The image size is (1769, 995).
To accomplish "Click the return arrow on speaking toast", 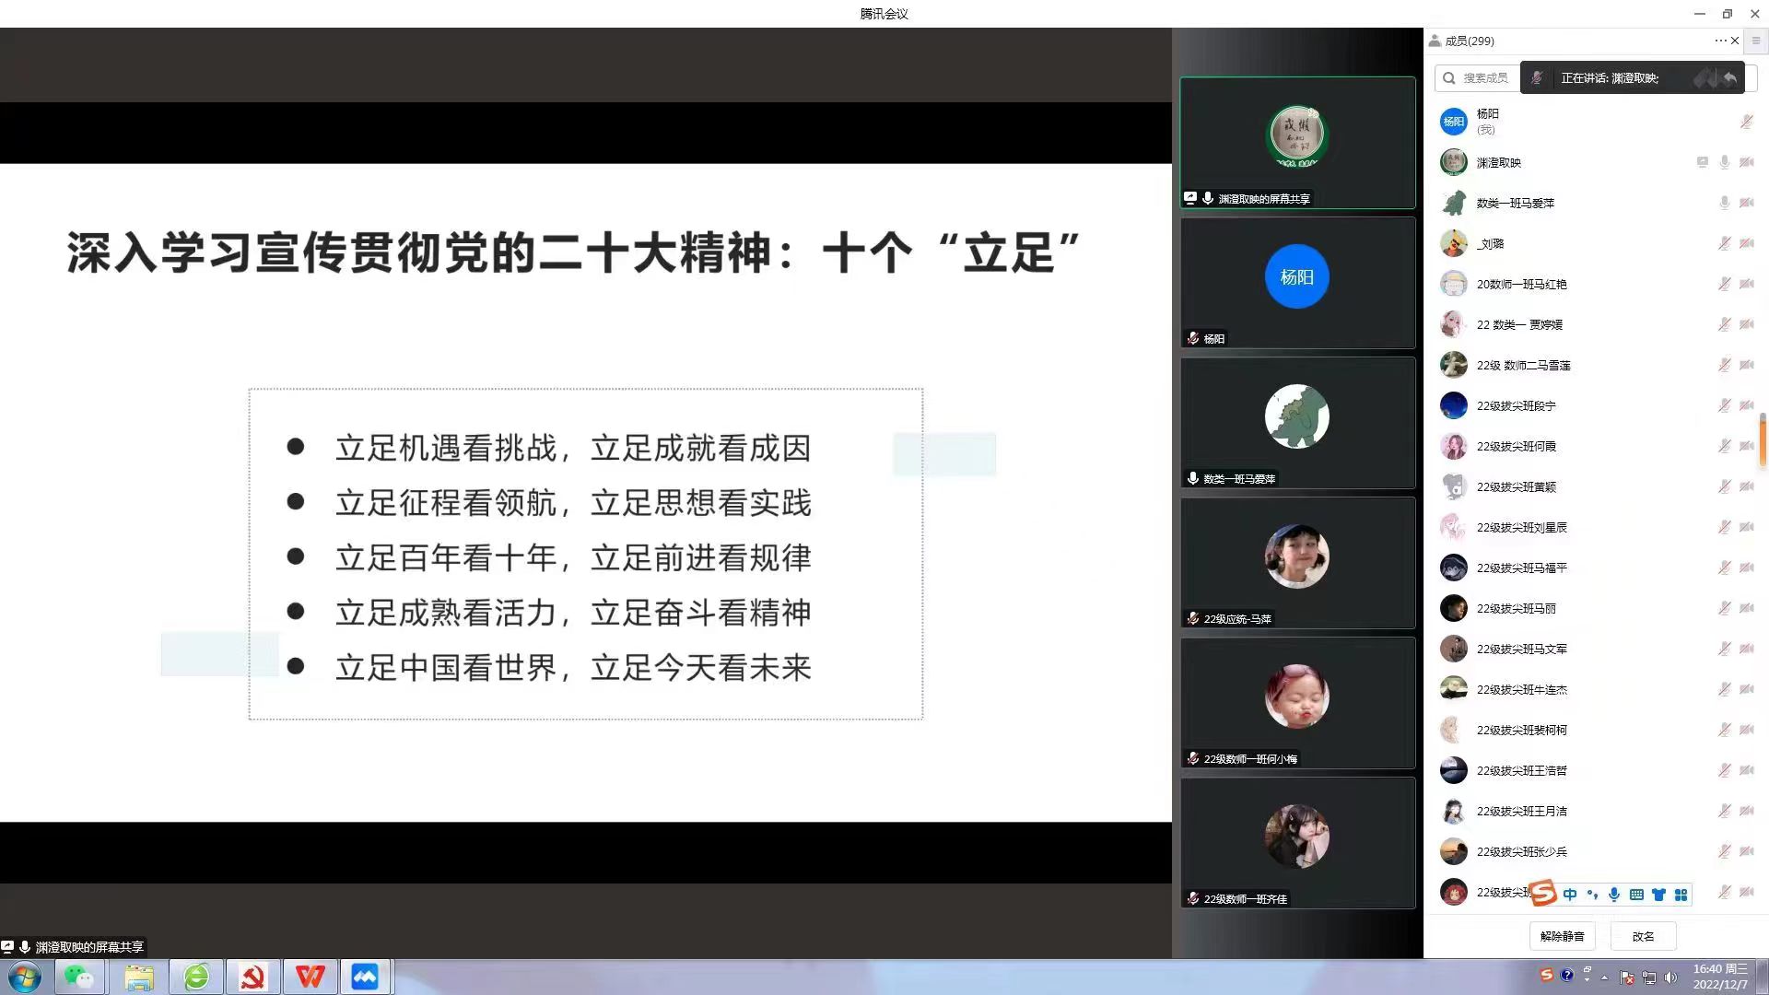I will (x=1730, y=78).
